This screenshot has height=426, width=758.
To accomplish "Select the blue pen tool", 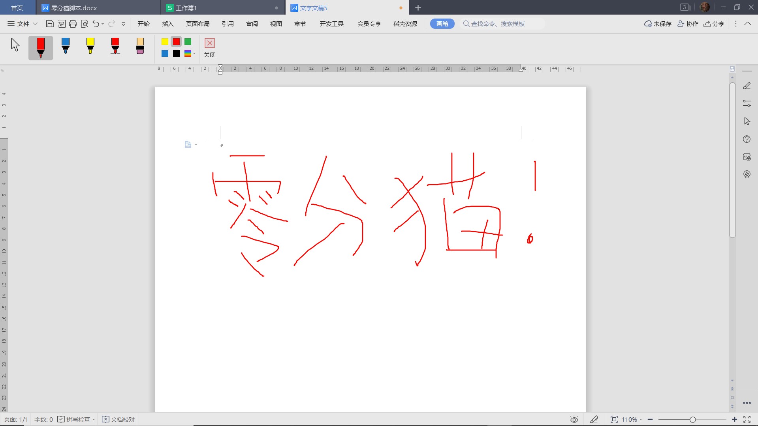I will [66, 47].
